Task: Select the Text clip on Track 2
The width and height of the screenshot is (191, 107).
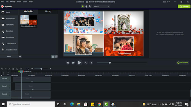Action: point(31,94)
